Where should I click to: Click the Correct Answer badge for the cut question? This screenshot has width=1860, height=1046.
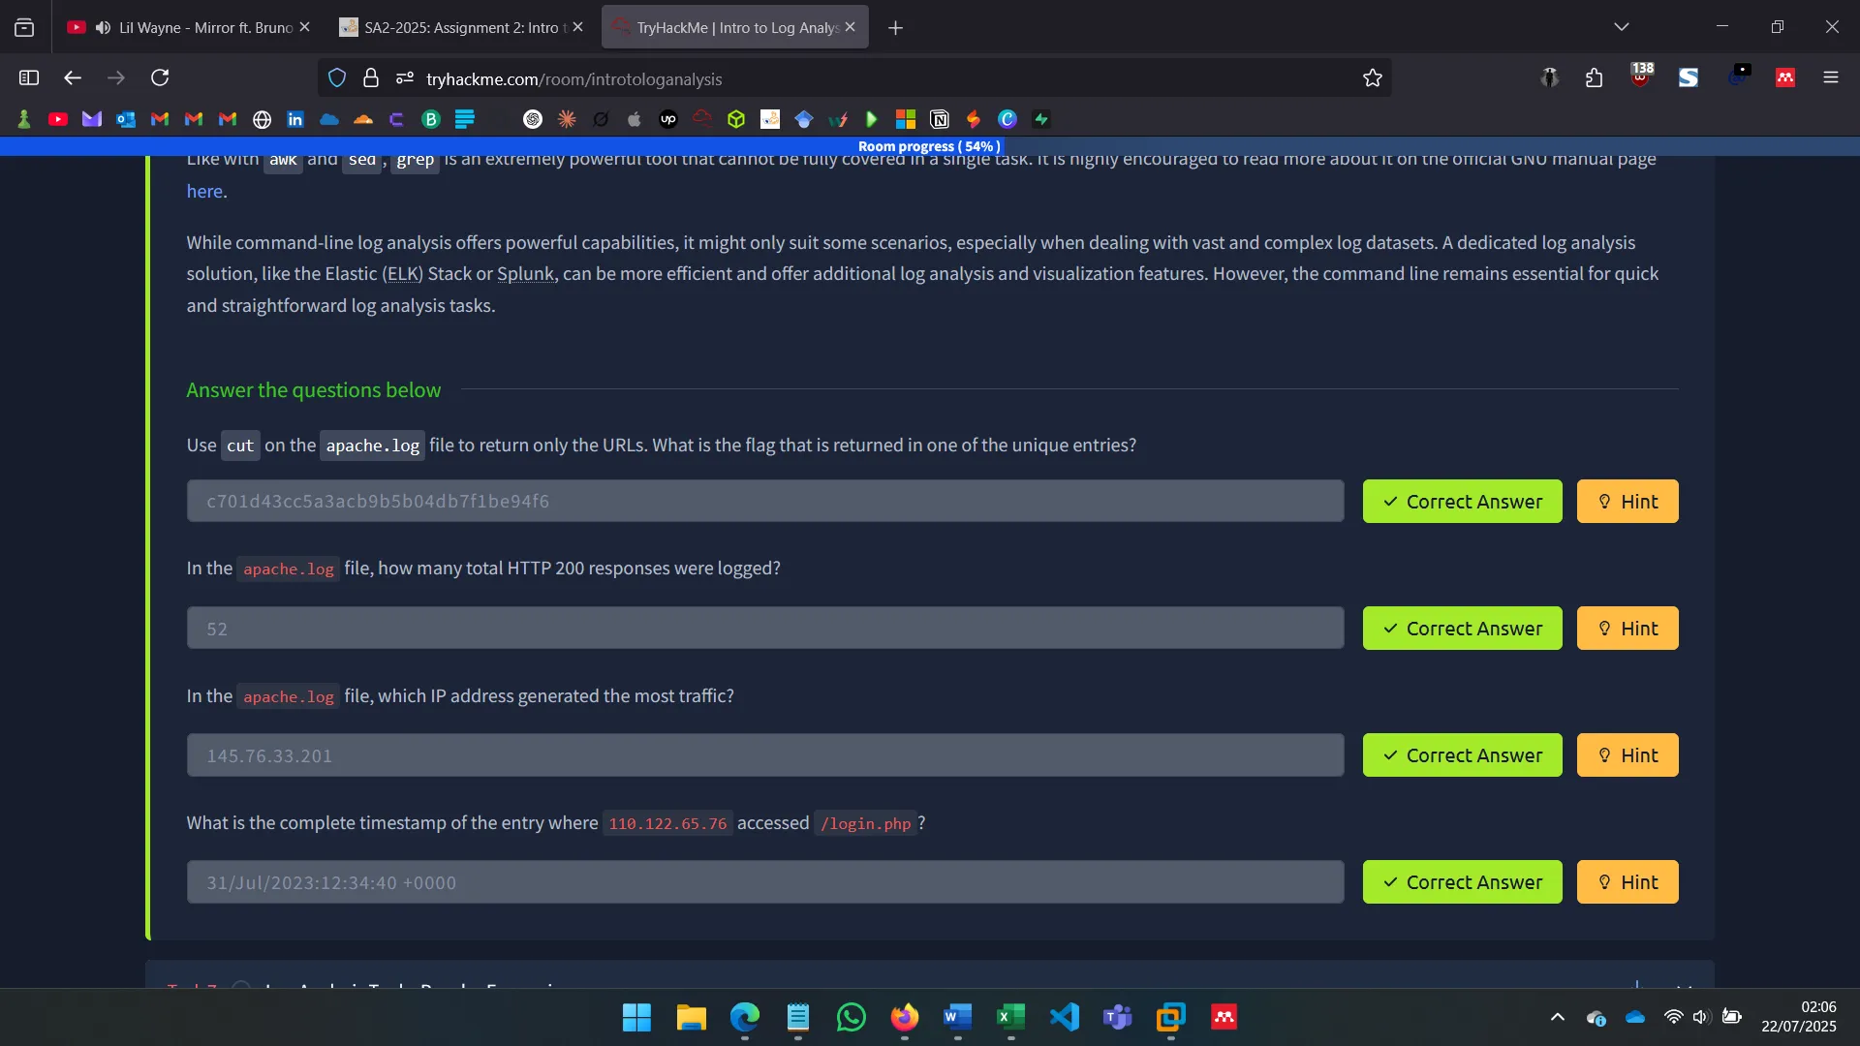tap(1462, 501)
